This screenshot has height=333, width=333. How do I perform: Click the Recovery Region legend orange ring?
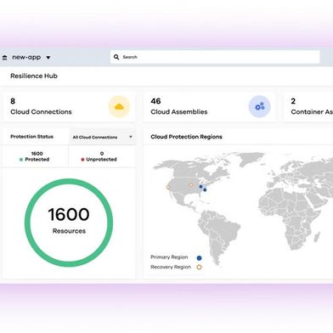199,267
